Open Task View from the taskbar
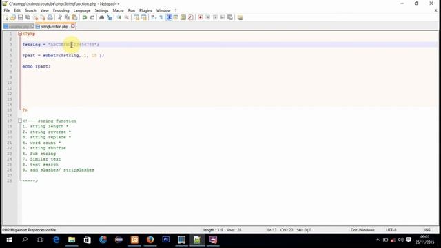 [40, 240]
